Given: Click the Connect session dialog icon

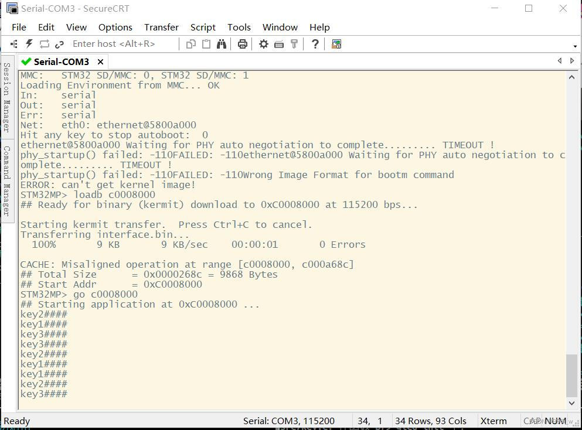Looking at the screenshot, I should [x=13, y=43].
